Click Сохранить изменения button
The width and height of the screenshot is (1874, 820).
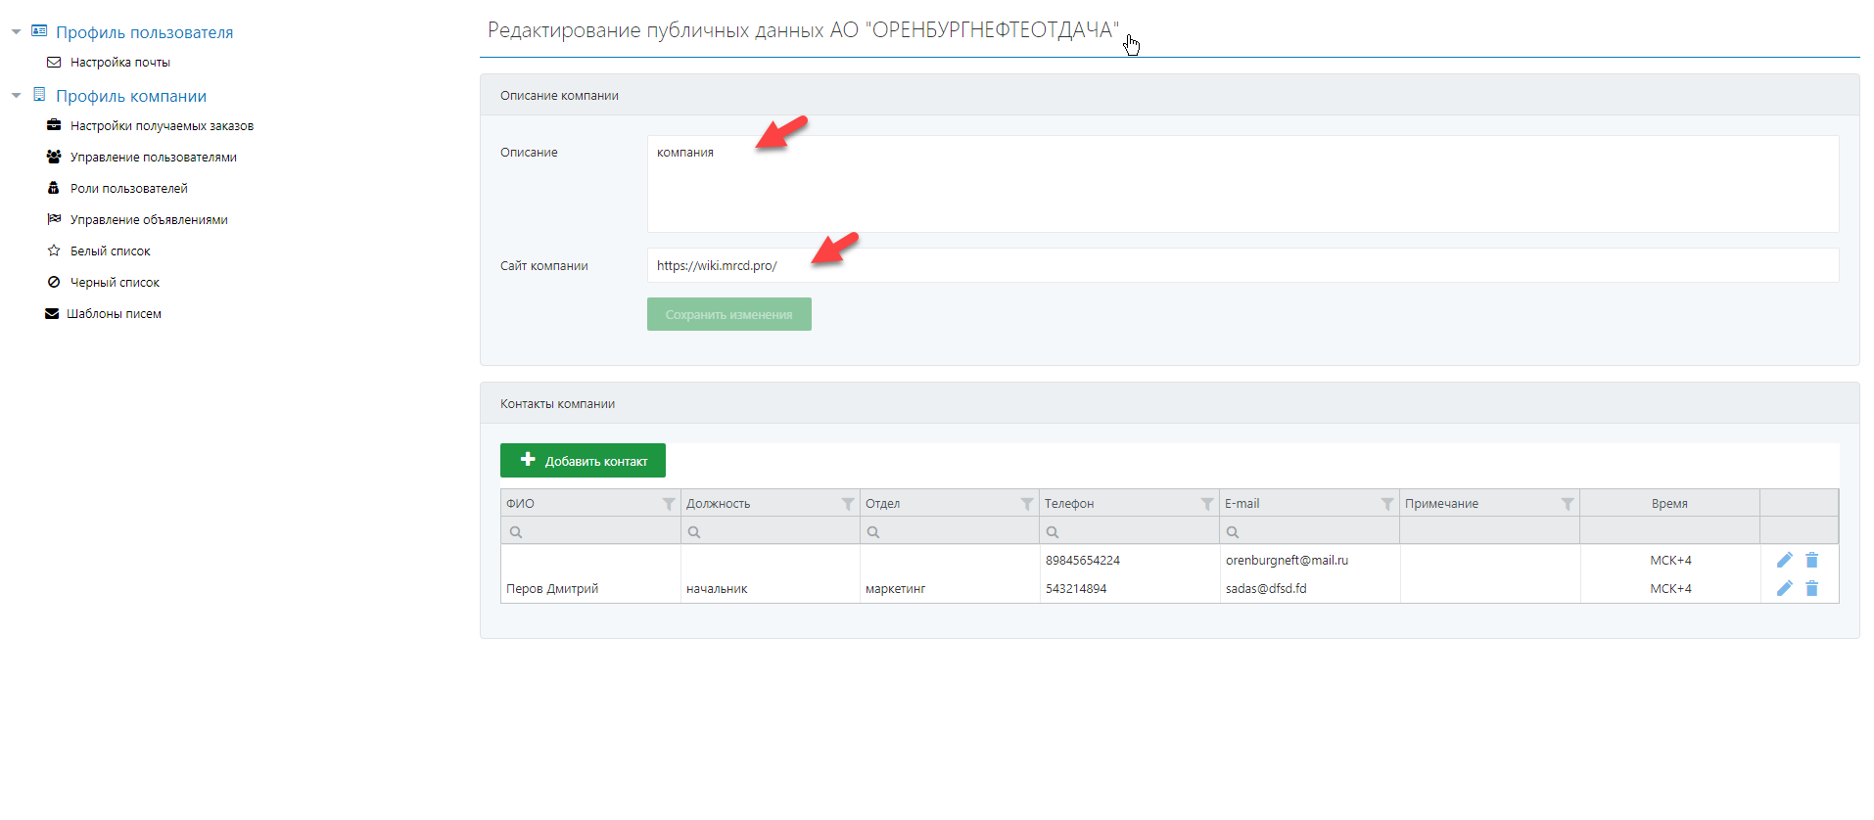point(728,314)
